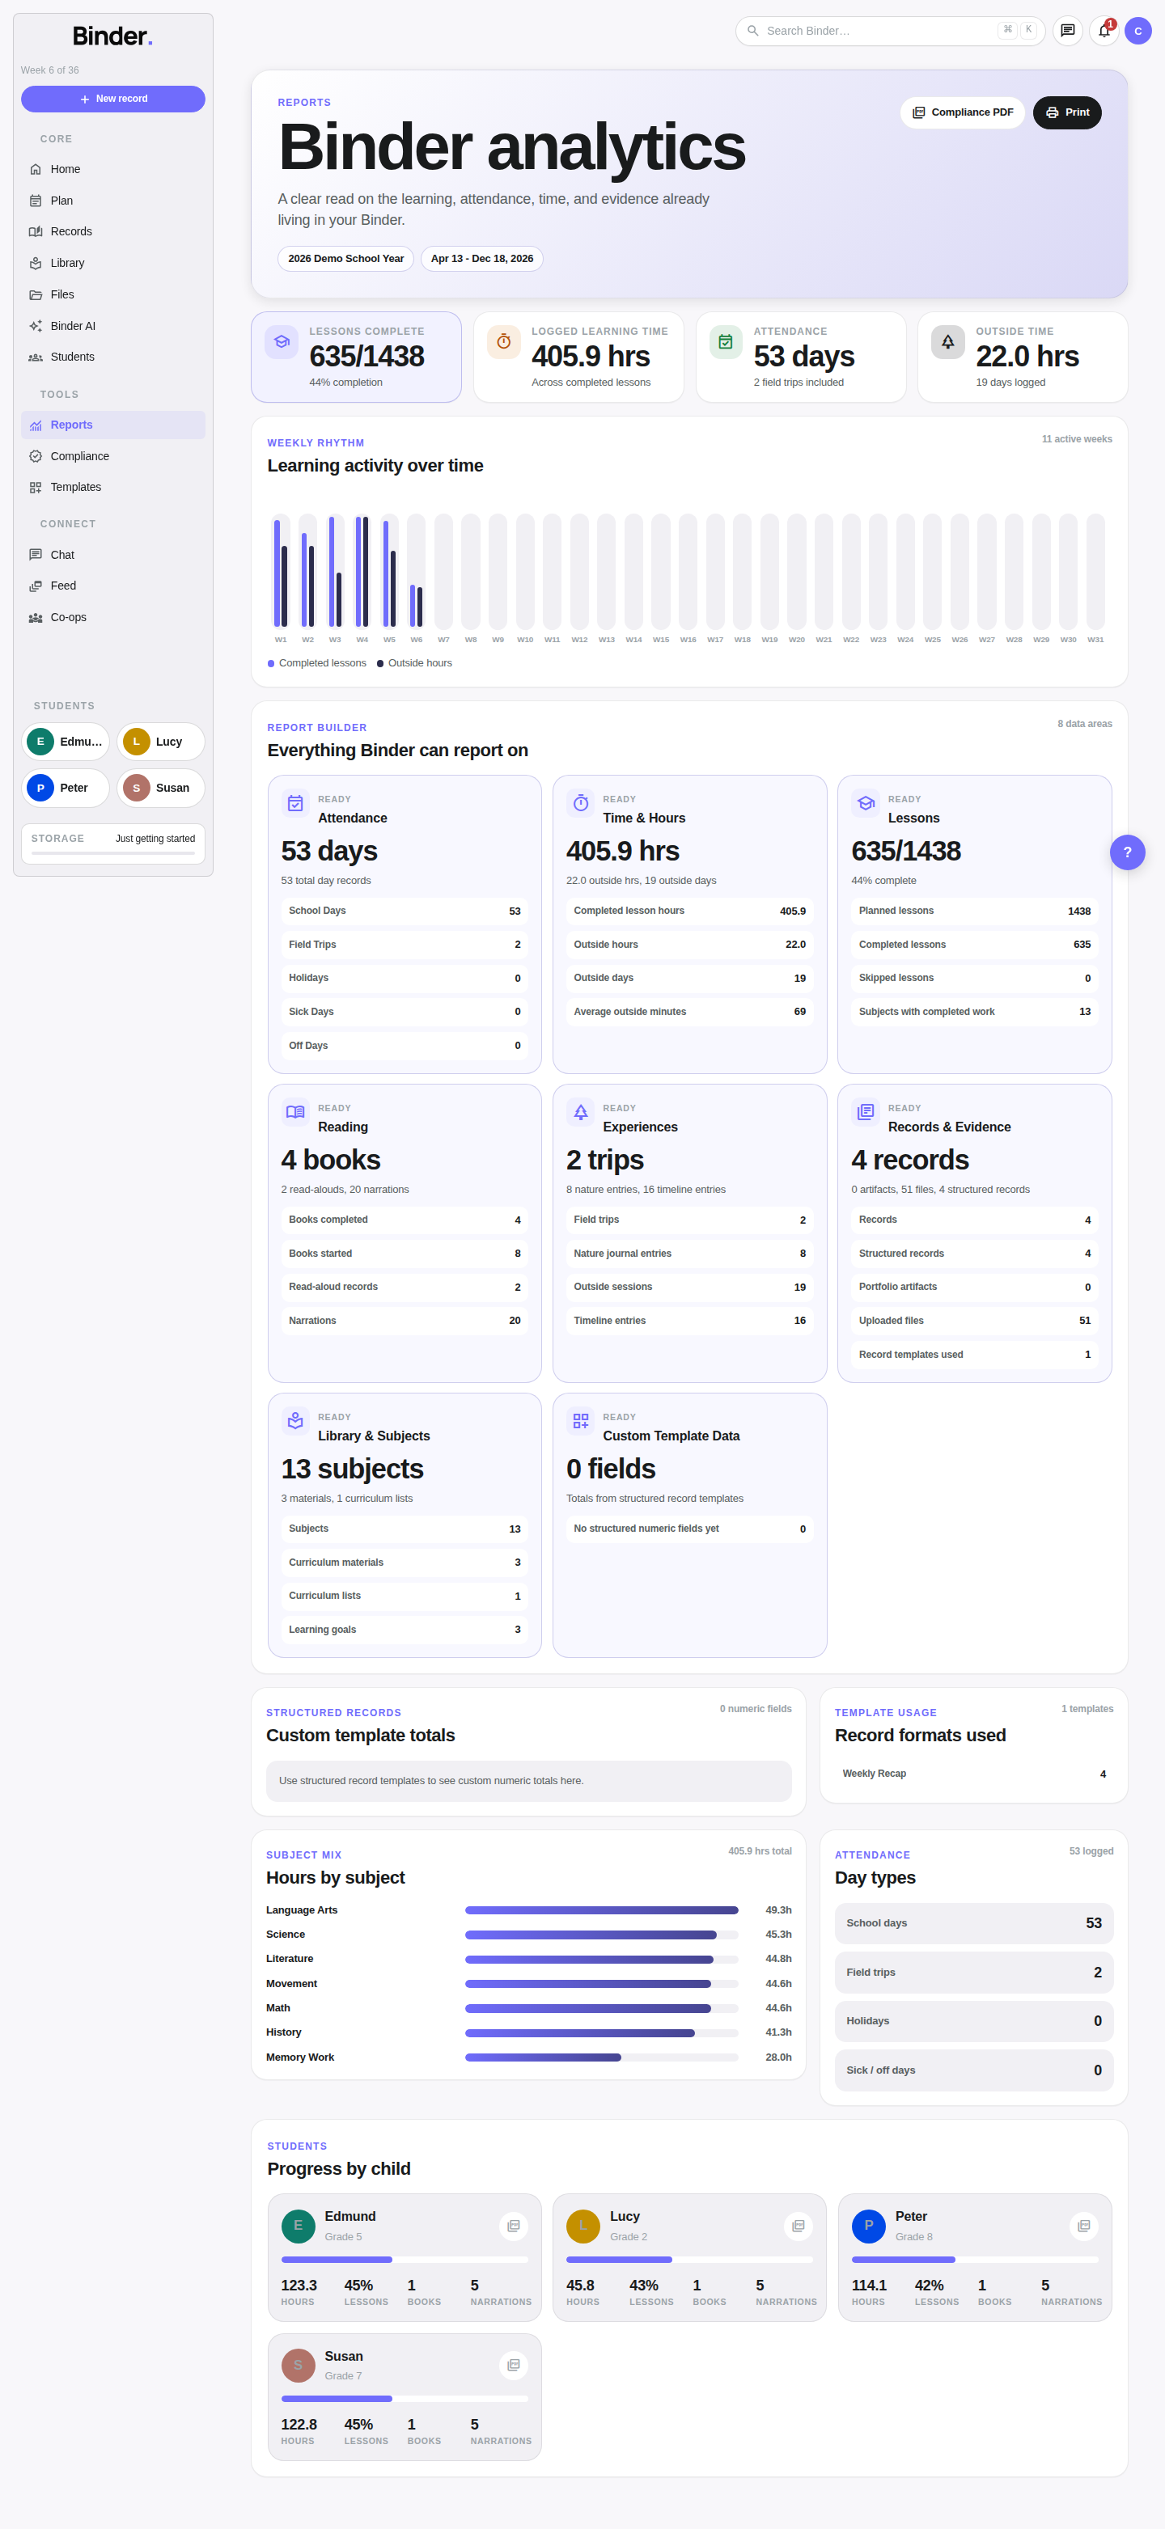The width and height of the screenshot is (1165, 2529).
Task: Click the Completed lessons legend dot
Action: click(x=271, y=664)
